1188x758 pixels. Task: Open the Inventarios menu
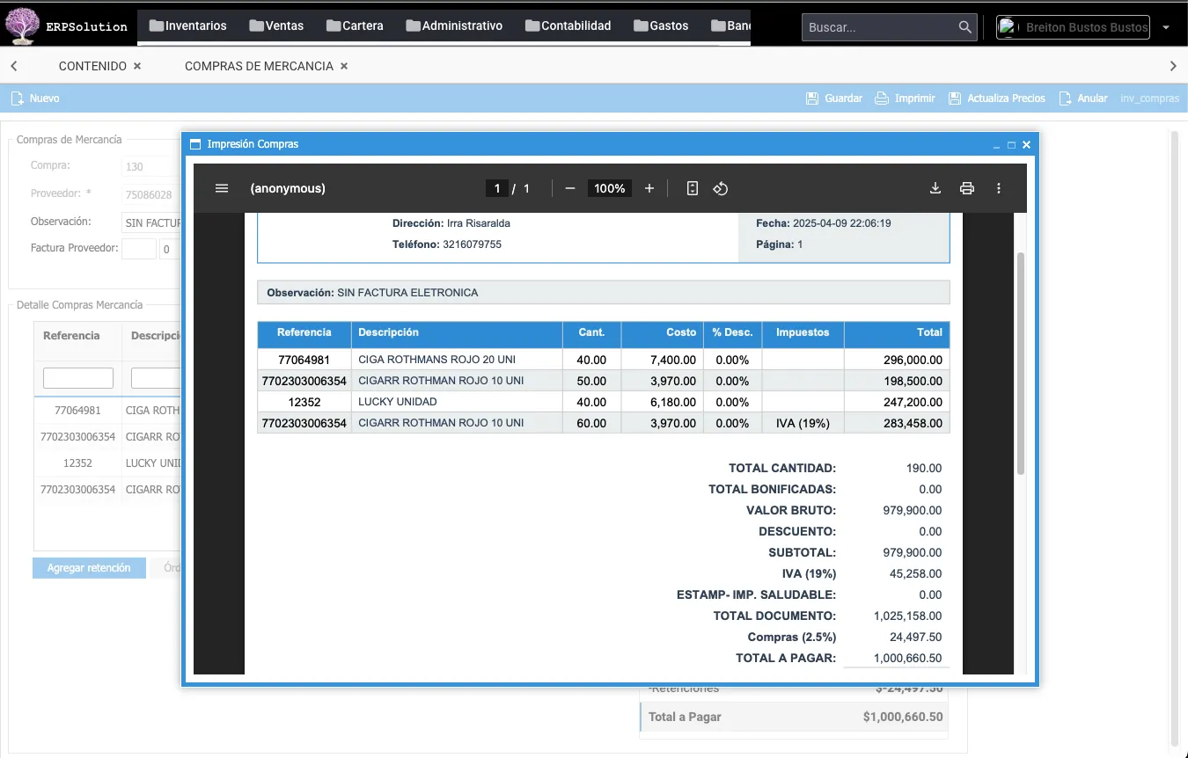coord(187,26)
